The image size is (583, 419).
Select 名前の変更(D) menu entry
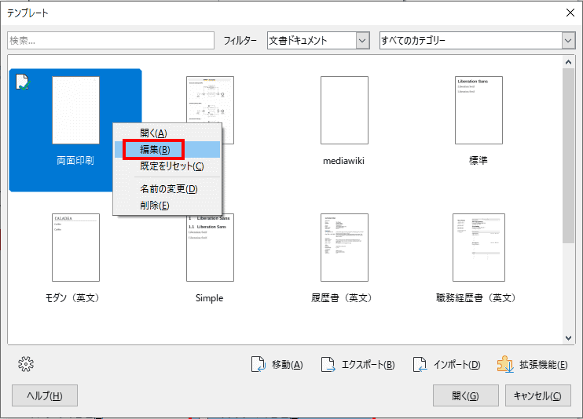(168, 189)
